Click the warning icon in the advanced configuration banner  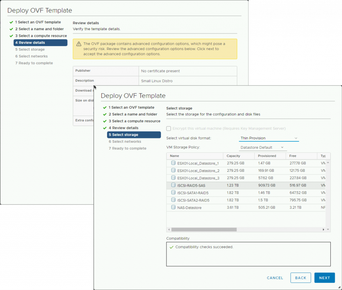pos(78,44)
